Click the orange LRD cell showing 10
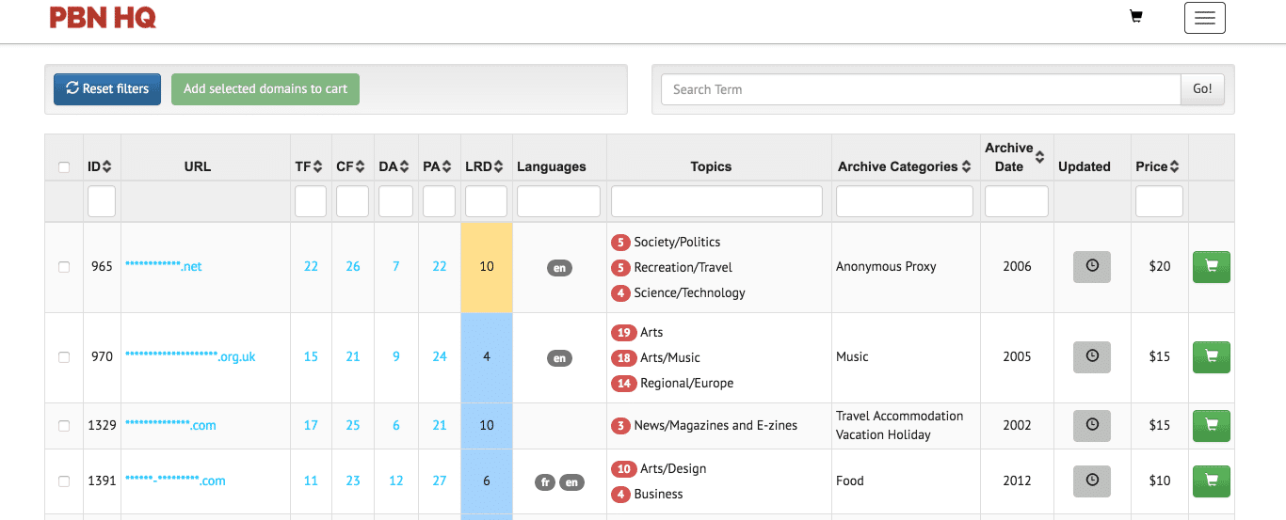1286x520 pixels. coord(487,267)
